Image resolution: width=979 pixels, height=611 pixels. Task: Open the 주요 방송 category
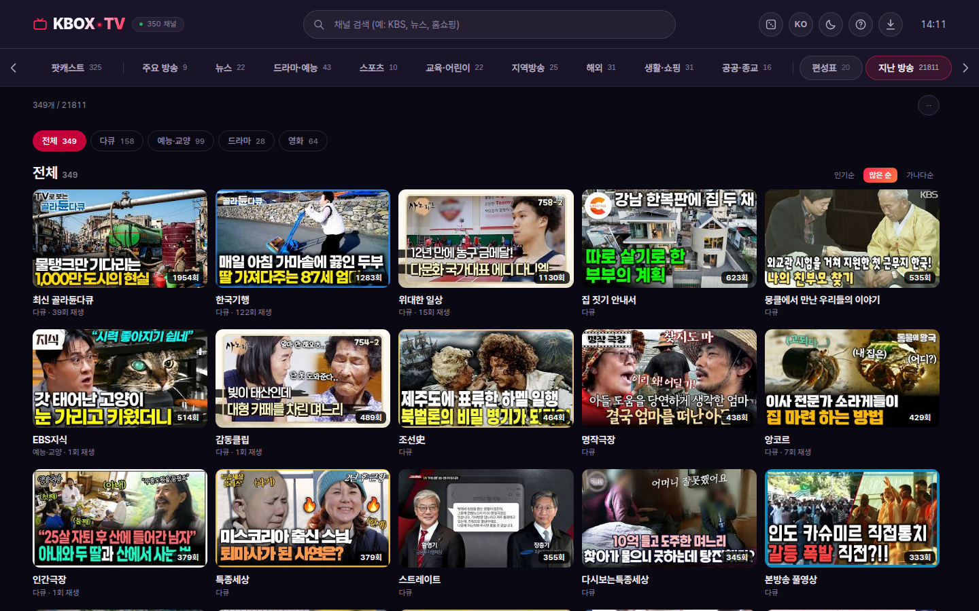[165, 68]
